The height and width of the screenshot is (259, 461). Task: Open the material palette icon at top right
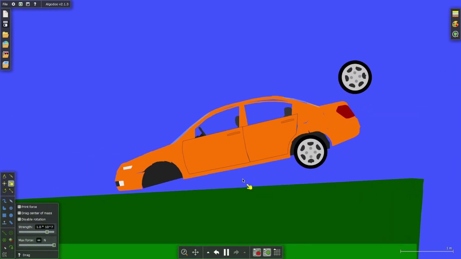pos(455,24)
